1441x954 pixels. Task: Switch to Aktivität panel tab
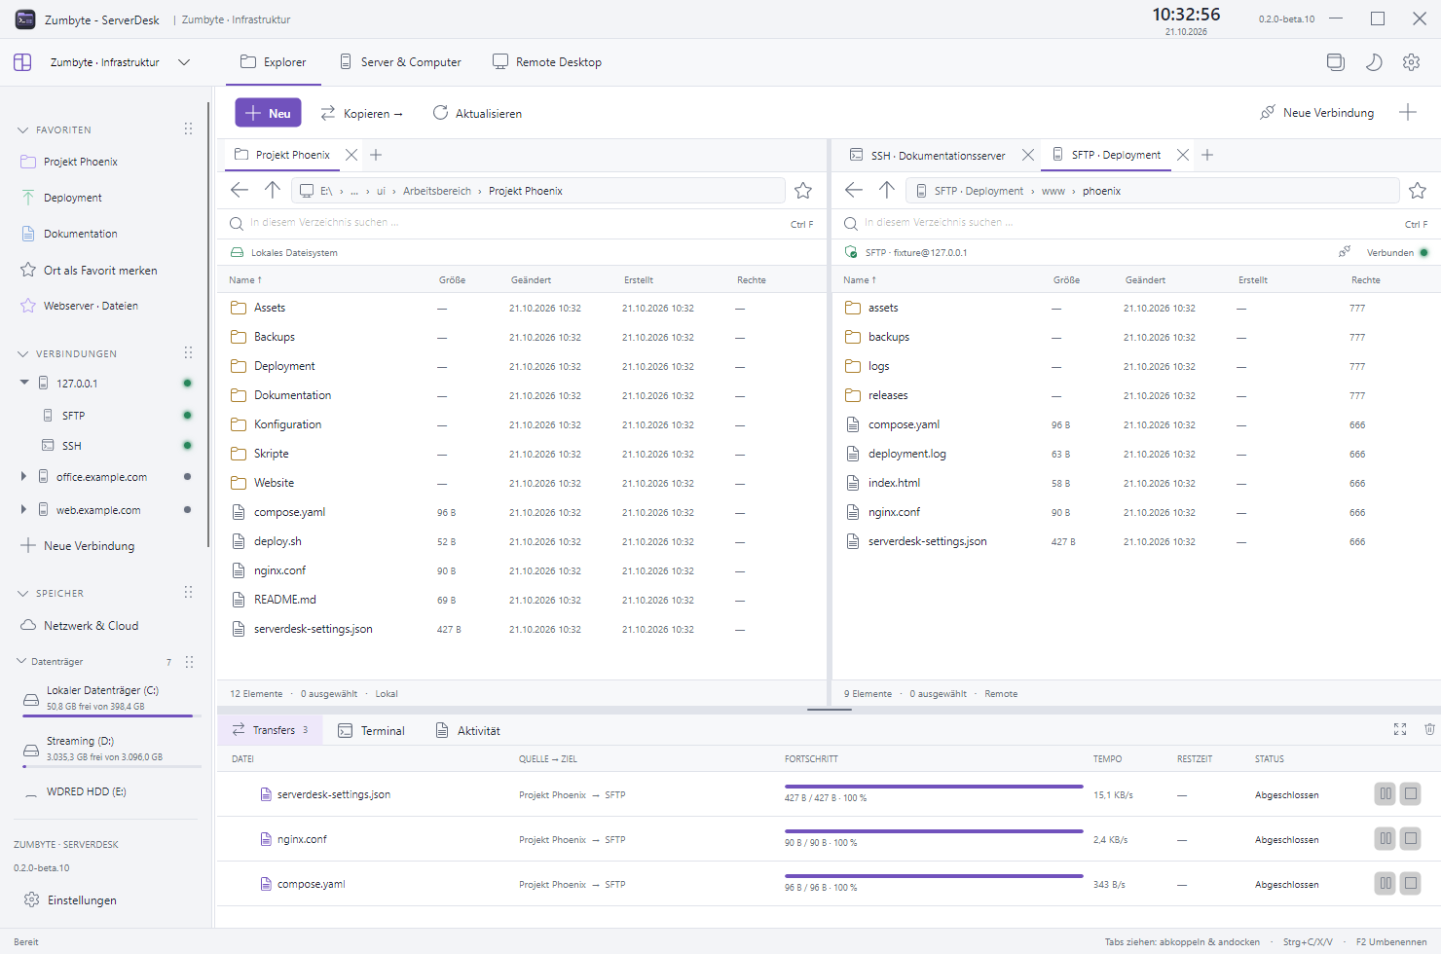pyautogui.click(x=467, y=730)
